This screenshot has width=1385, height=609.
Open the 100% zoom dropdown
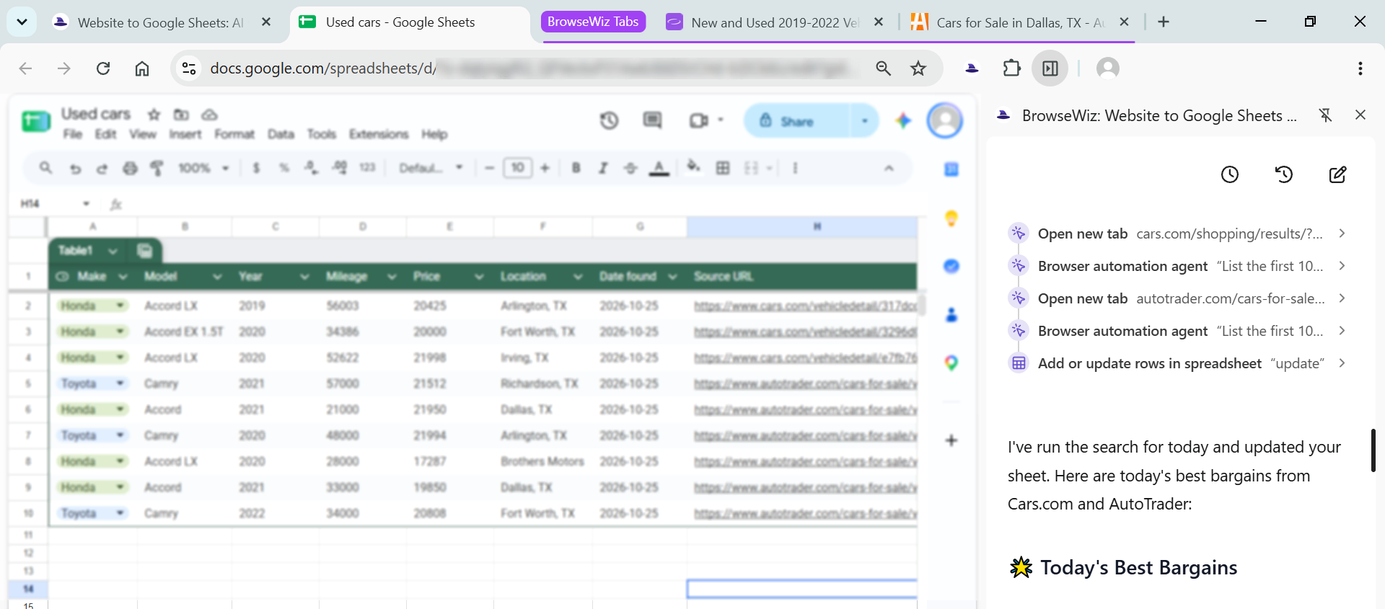click(x=204, y=168)
